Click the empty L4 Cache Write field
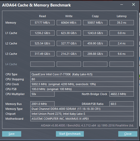The width and height of the screenshot is (140, 141). (69, 64)
